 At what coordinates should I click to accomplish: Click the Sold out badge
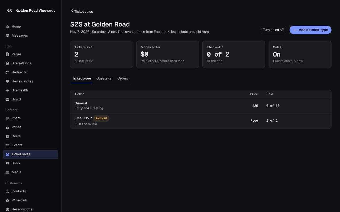(x=101, y=118)
